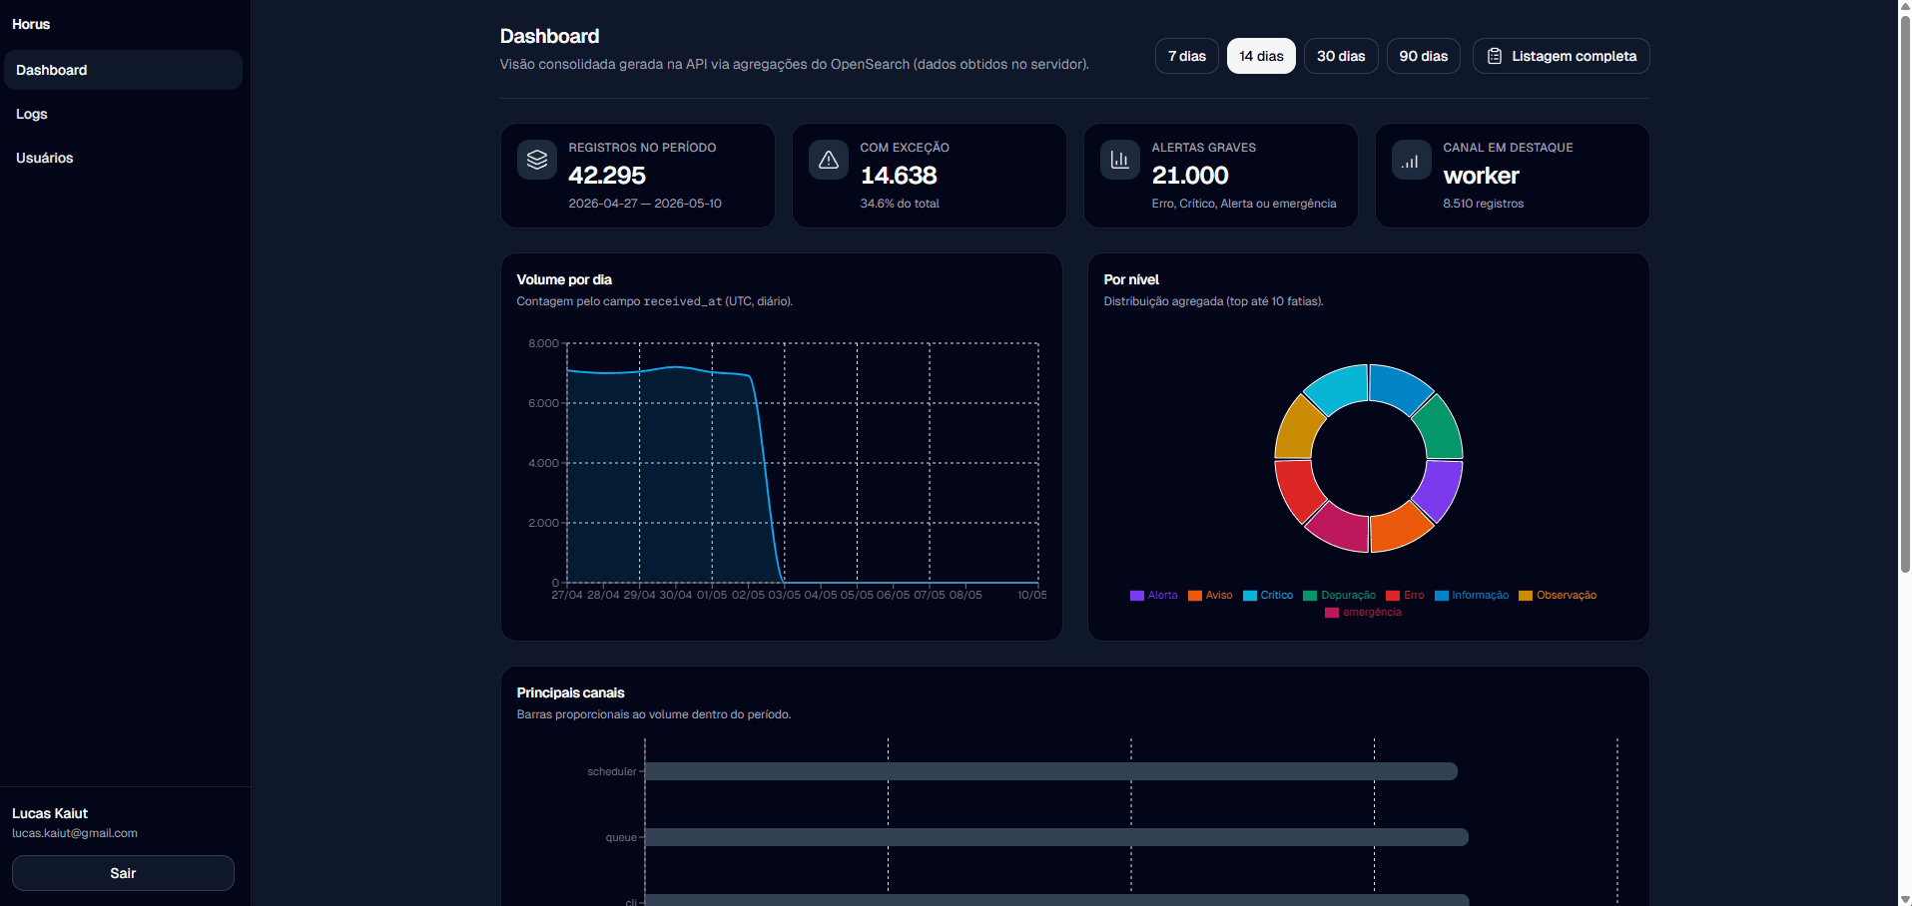Click the warning triangle icon in Com Exceção card
The width and height of the screenshot is (1912, 906).
click(829, 160)
